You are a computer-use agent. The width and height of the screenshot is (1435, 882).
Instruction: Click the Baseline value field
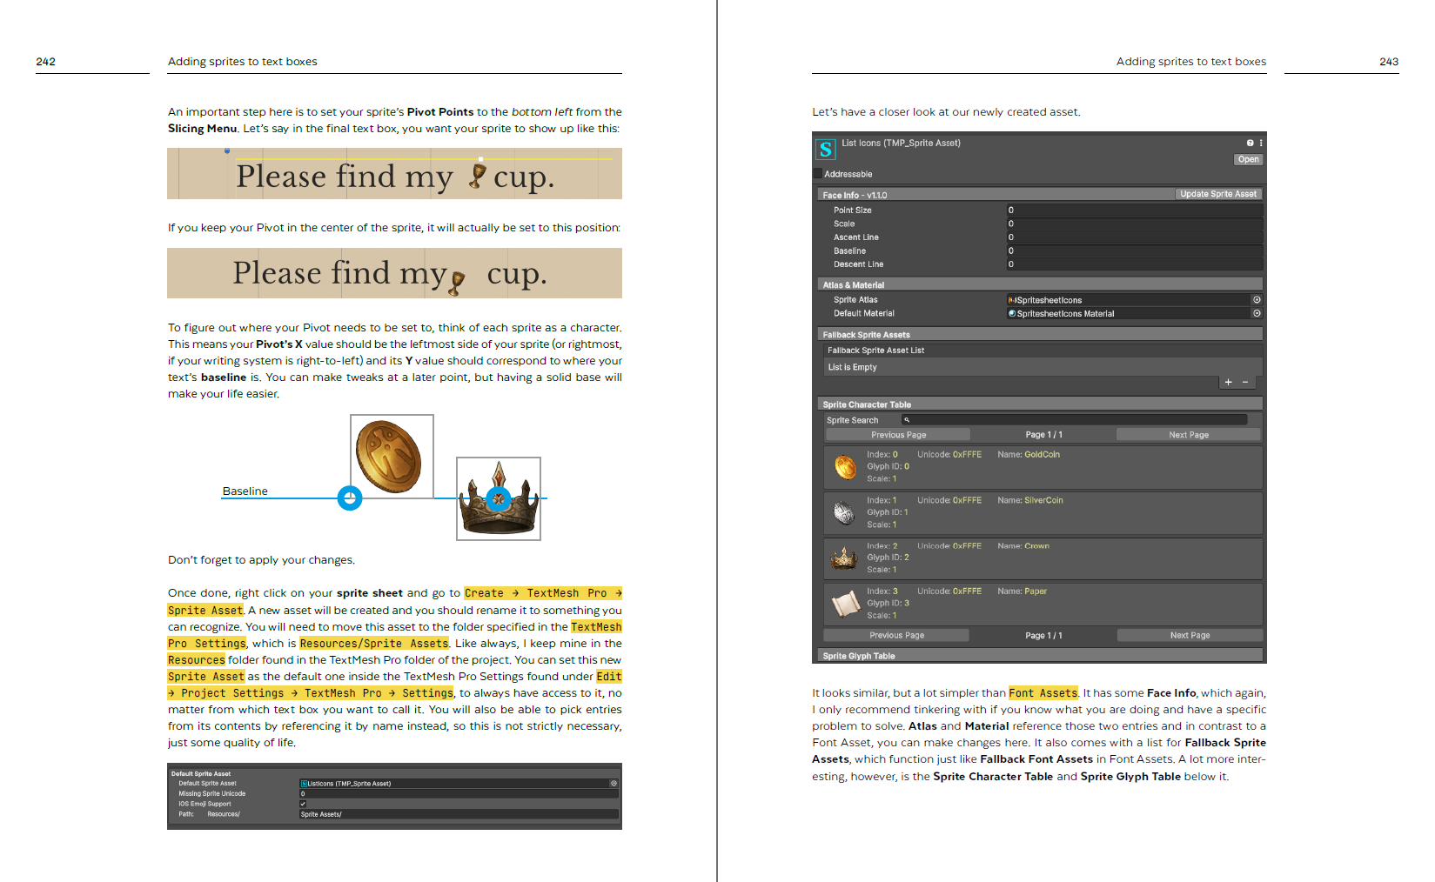[x=1135, y=251]
